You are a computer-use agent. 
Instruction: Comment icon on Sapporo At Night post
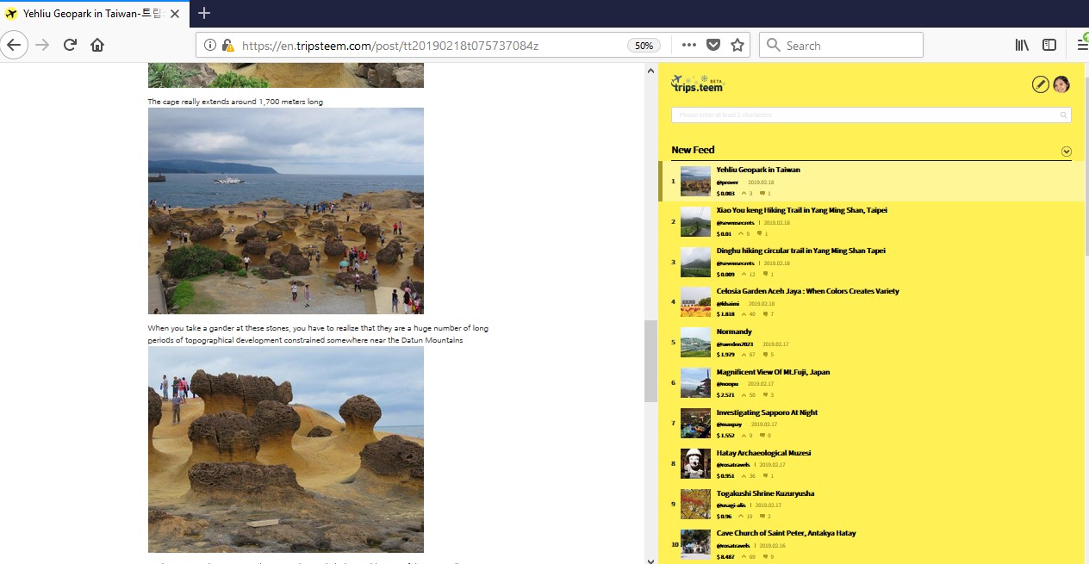click(762, 435)
